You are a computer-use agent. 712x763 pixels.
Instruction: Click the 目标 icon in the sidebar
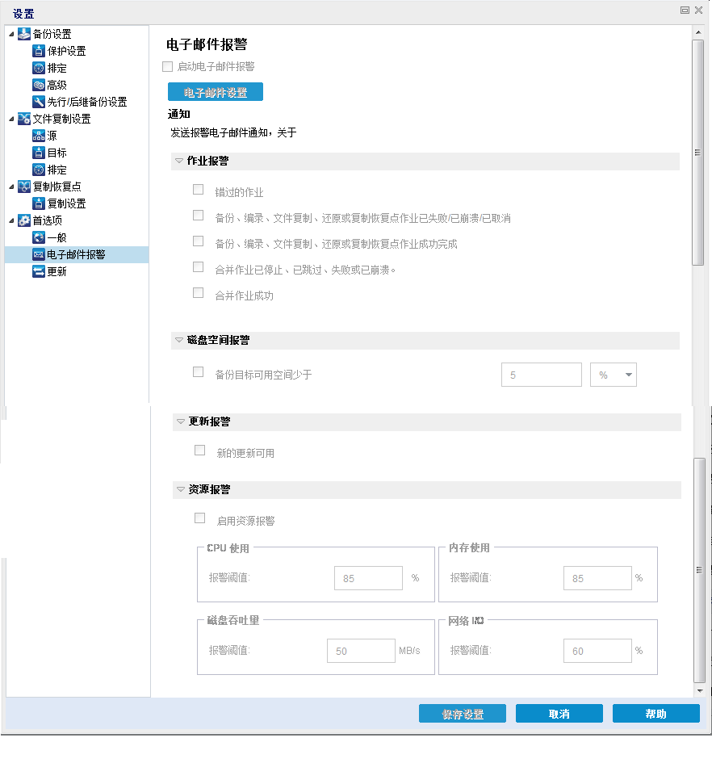pos(38,152)
